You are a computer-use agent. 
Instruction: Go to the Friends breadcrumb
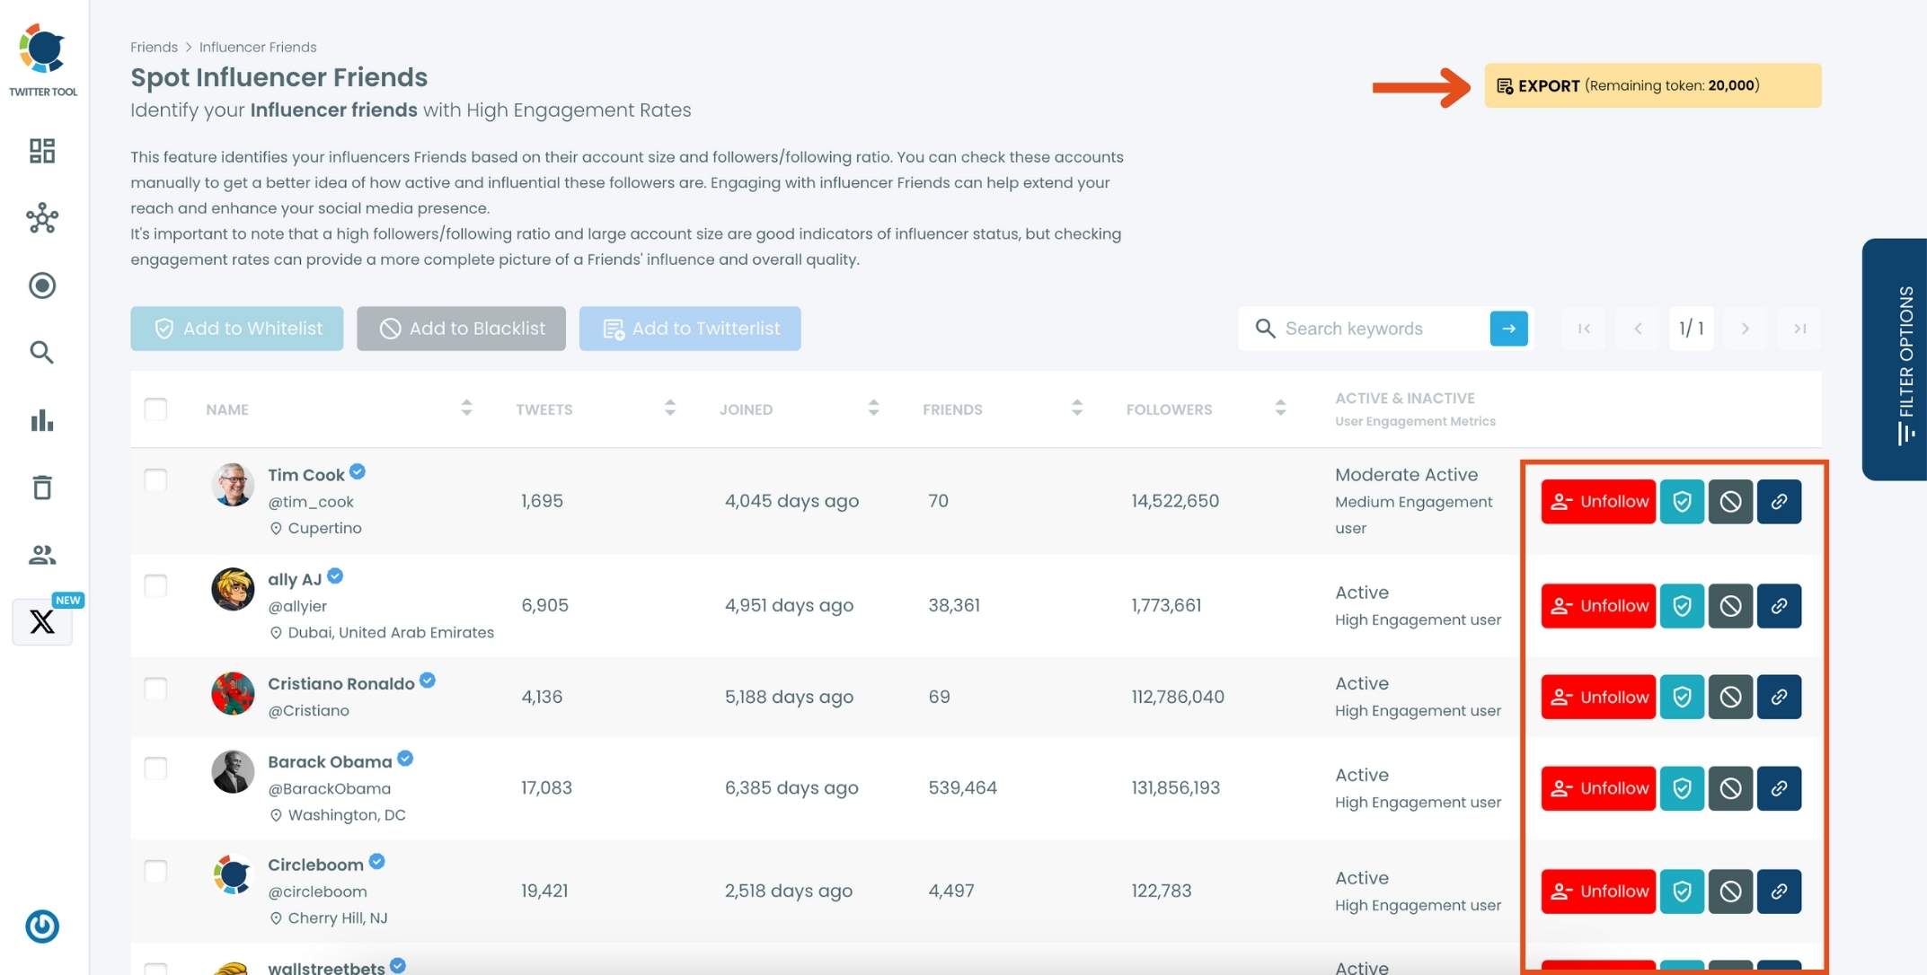click(x=154, y=47)
